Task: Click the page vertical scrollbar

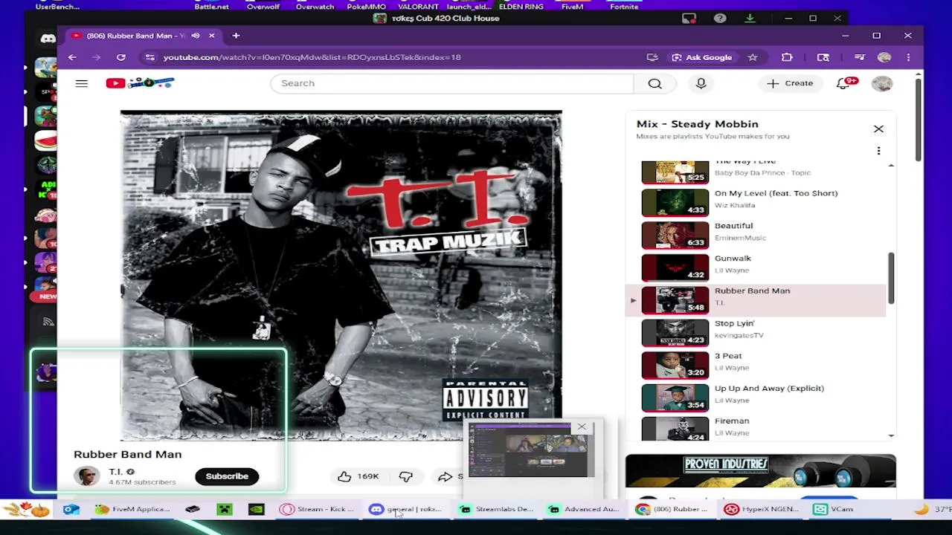Action: tap(919, 119)
